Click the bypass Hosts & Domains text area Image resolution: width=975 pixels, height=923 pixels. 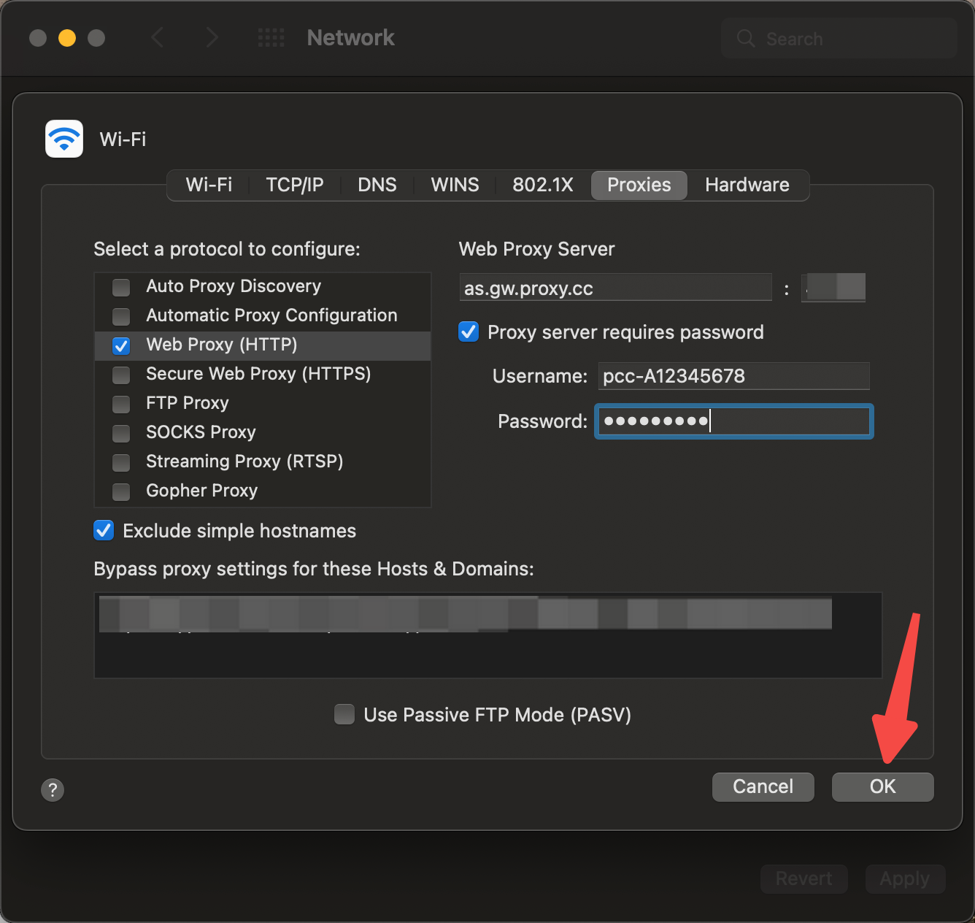(x=488, y=635)
